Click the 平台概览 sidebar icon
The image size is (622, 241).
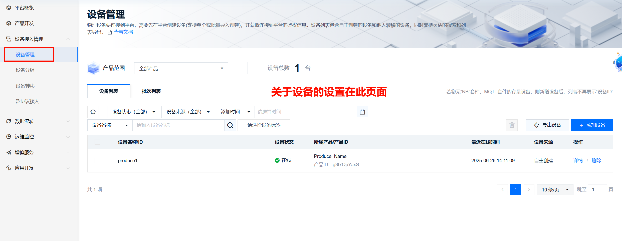coord(9,8)
